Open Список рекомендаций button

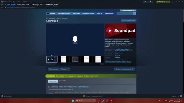point(124,69)
